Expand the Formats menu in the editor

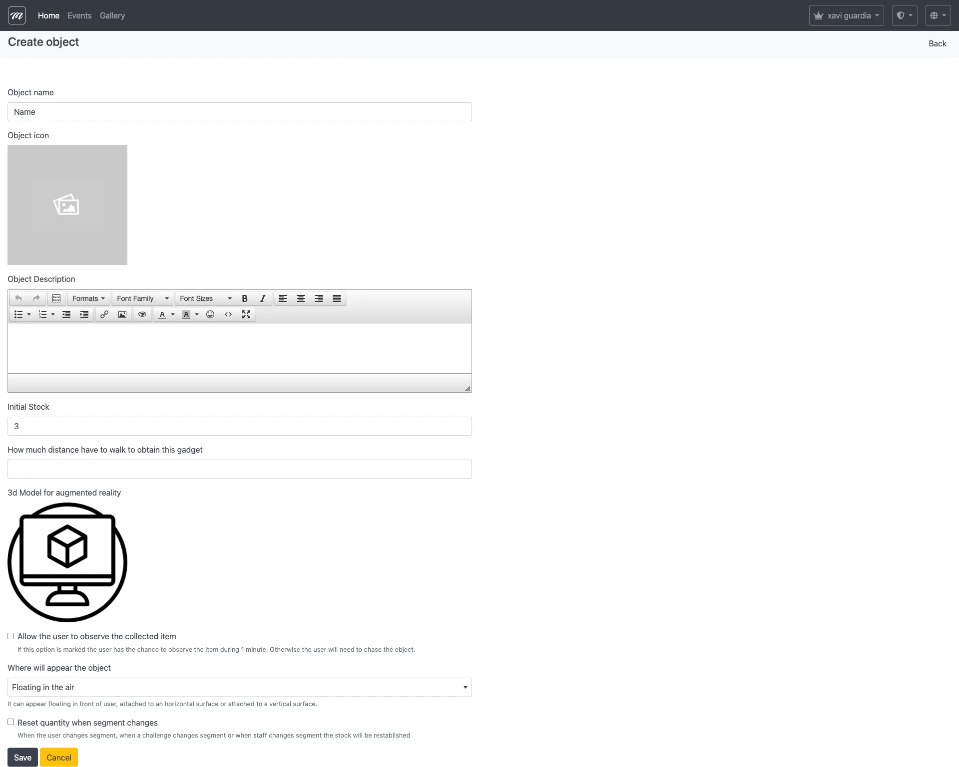88,298
